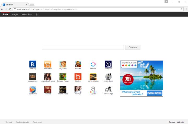Viewport: 188px width, 124px height.
Task: Open the Become Farmer icon
Action: point(63,77)
